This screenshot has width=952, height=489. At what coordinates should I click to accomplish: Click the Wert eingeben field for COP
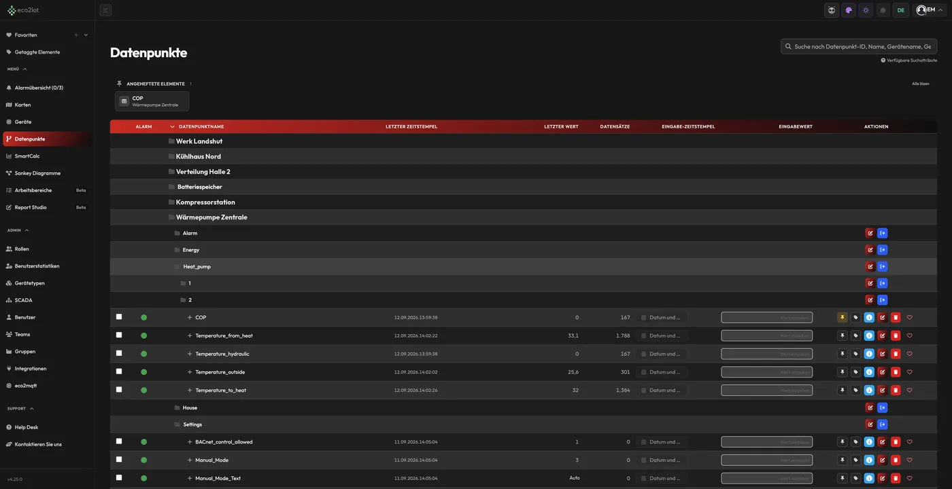coord(767,317)
